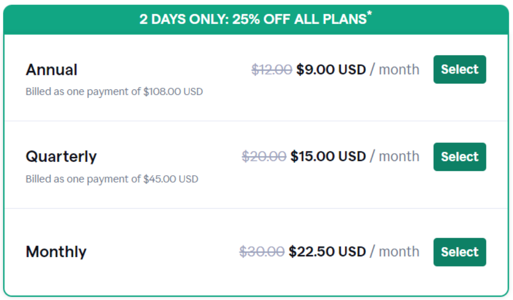Click the Monthly plan heading

pyautogui.click(x=56, y=251)
